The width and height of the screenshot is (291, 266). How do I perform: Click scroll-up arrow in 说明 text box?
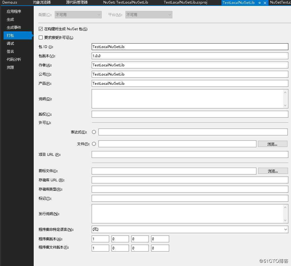point(285,92)
